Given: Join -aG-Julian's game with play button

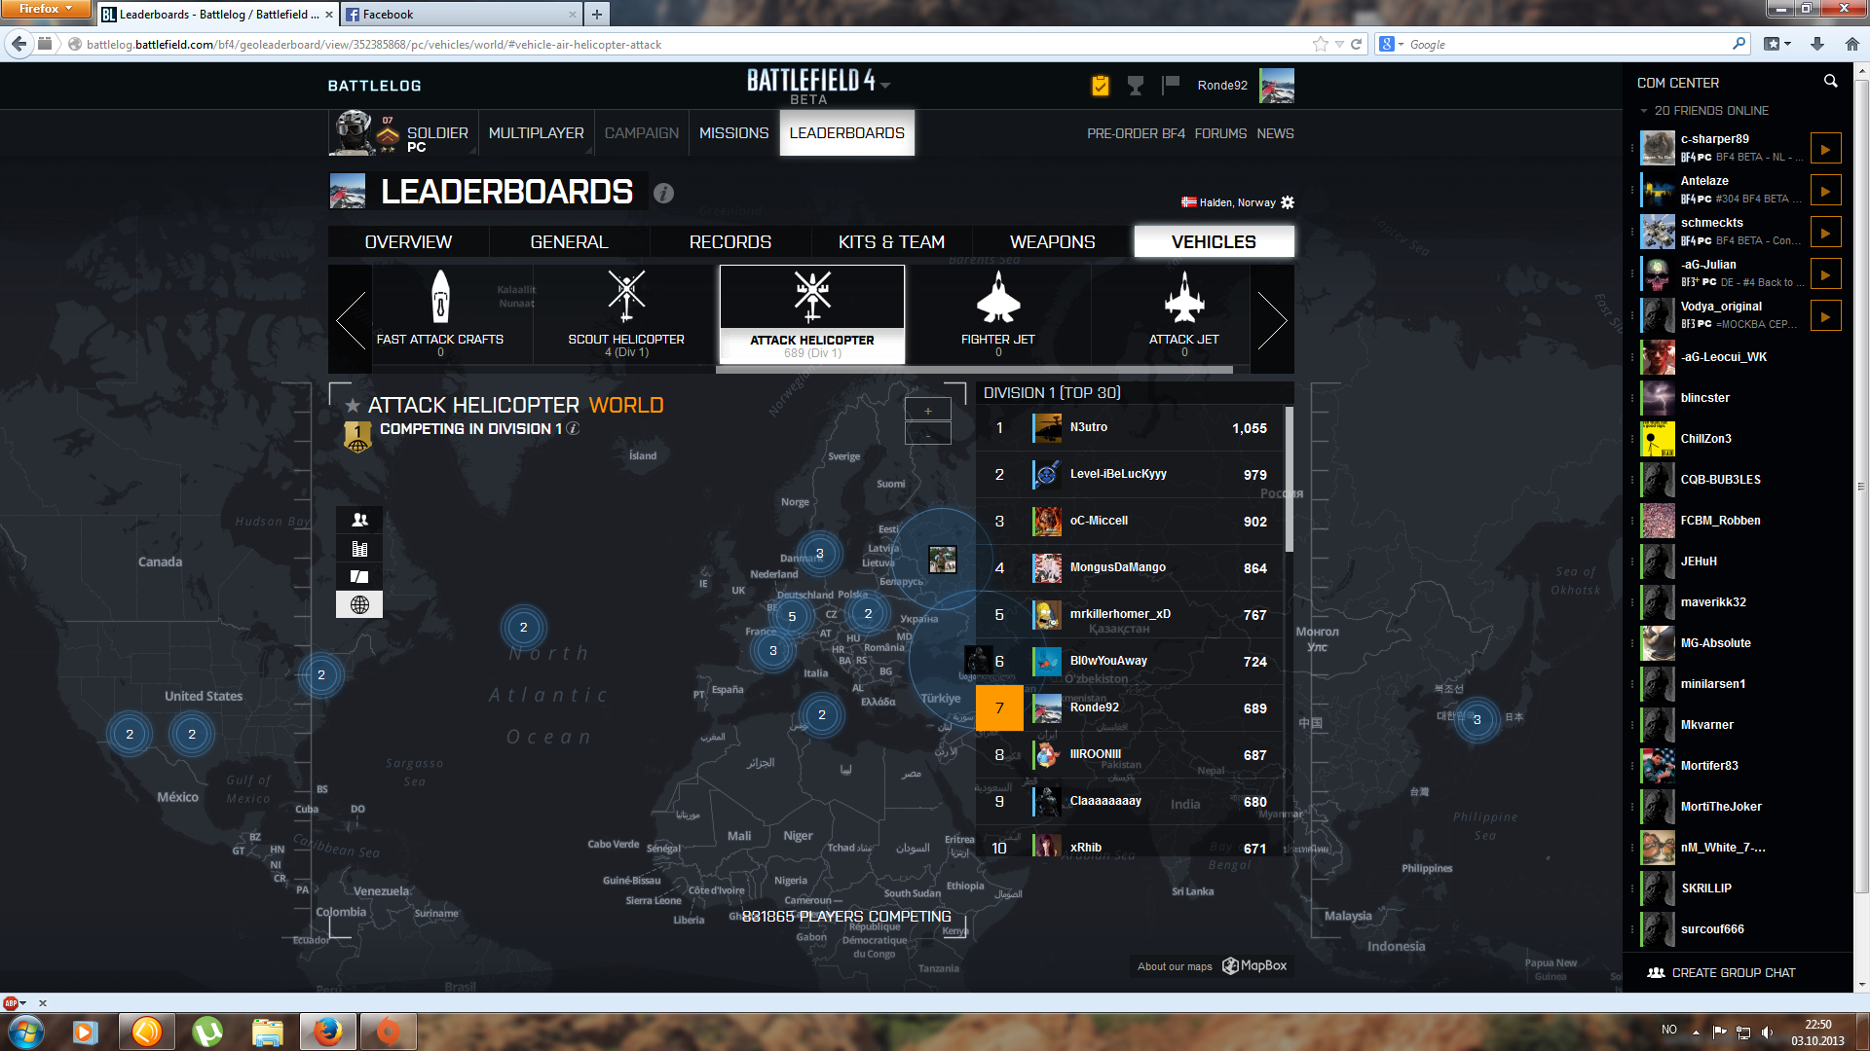Looking at the screenshot, I should coord(1825,274).
